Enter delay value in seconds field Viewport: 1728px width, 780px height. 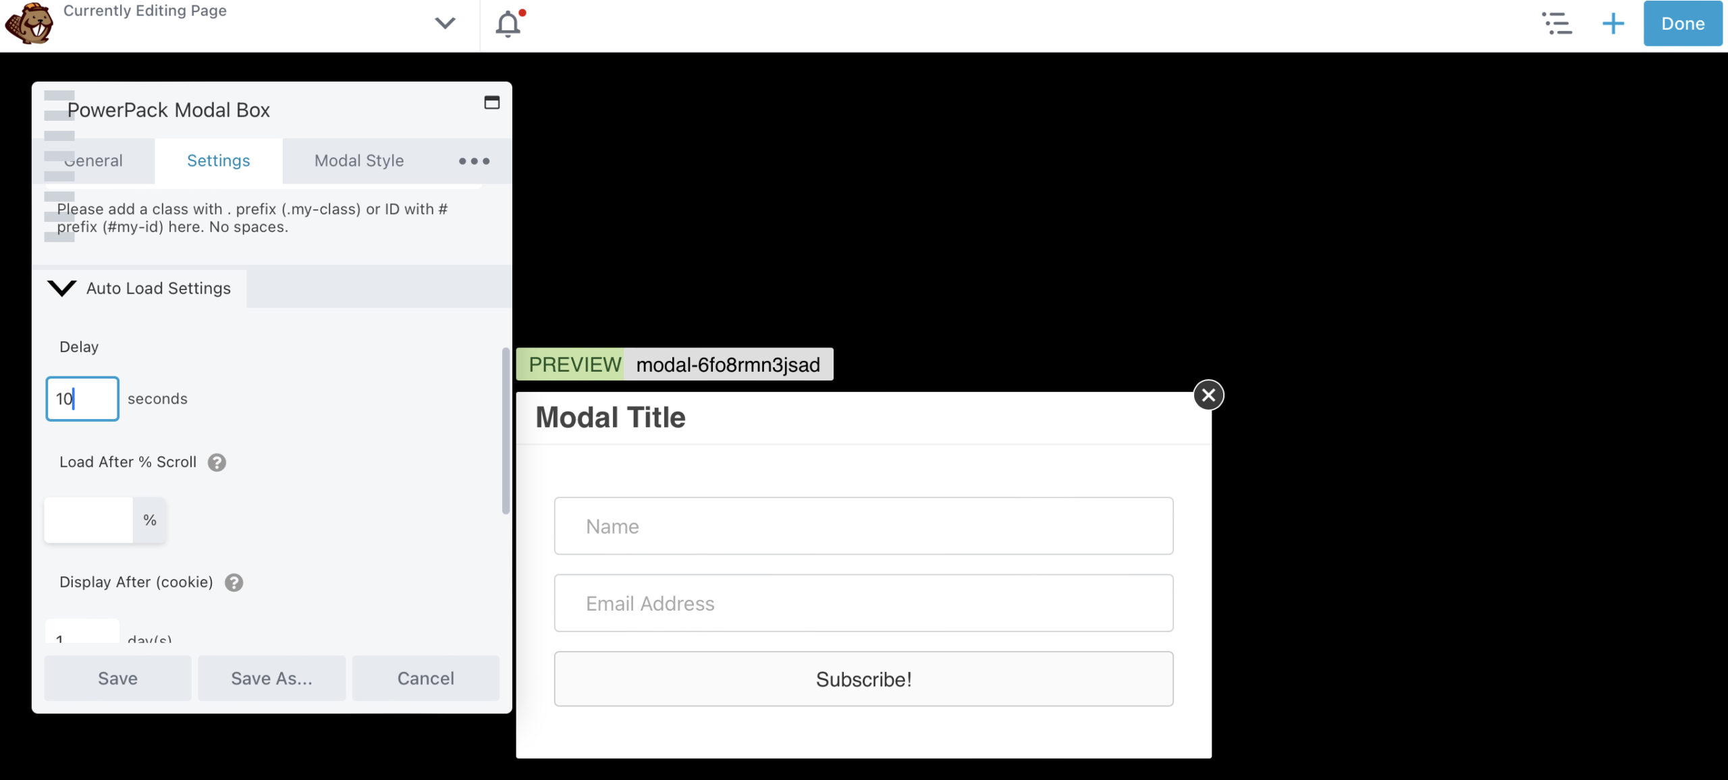pyautogui.click(x=82, y=397)
